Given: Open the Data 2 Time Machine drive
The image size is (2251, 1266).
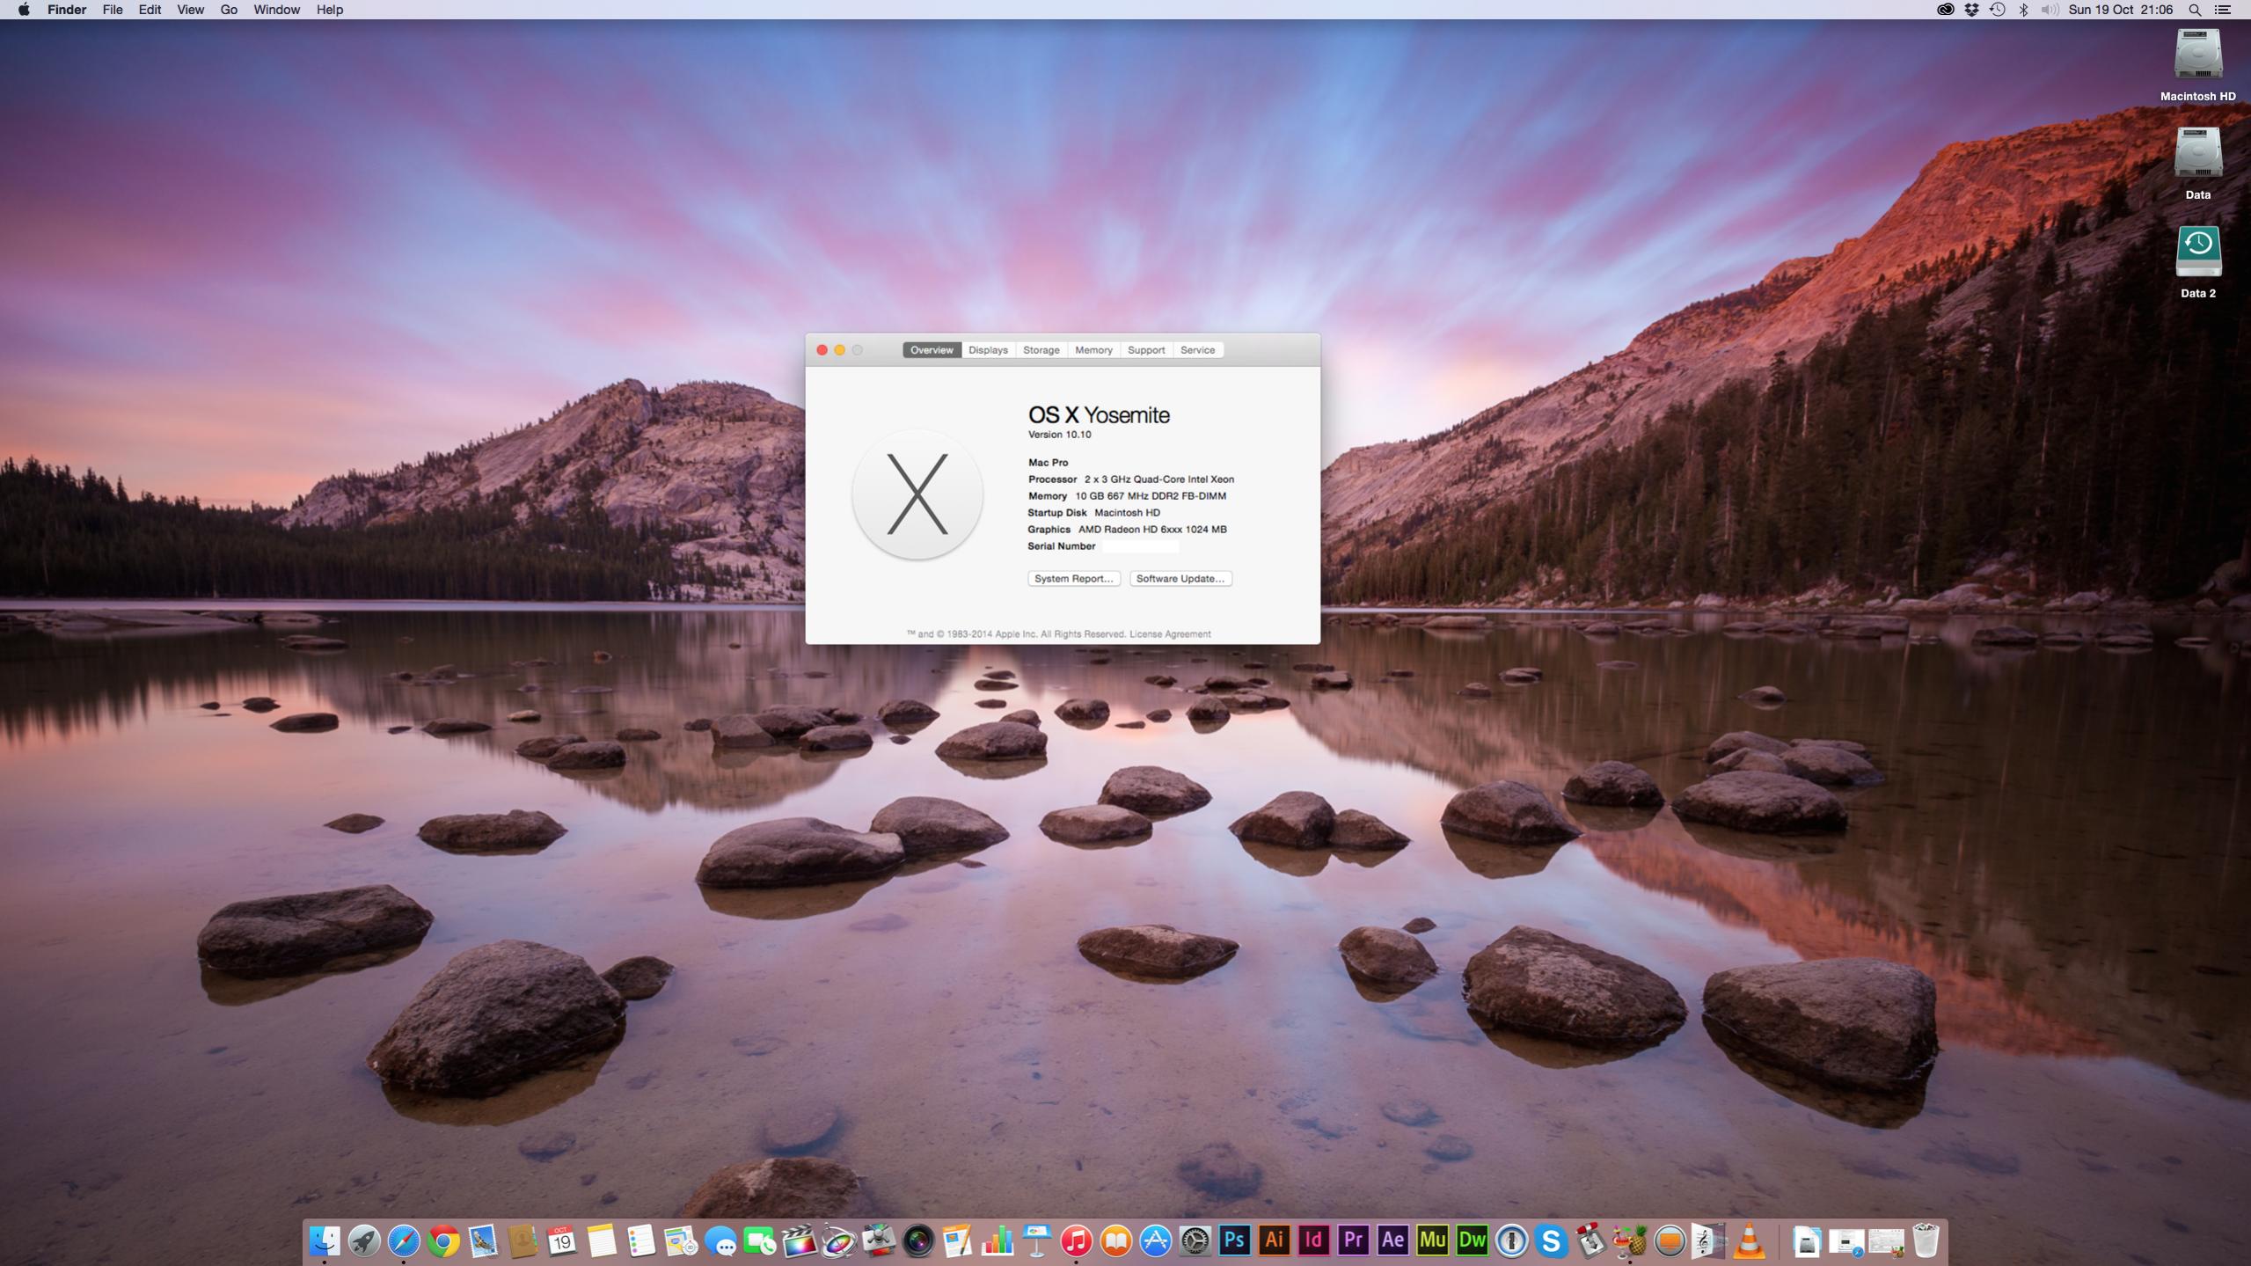Looking at the screenshot, I should (2197, 252).
